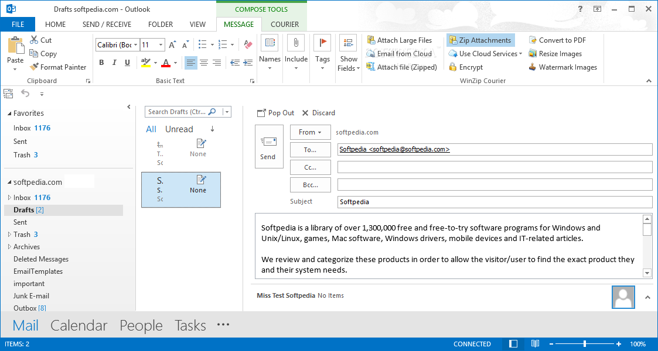Open the From account dropdown
Image resolution: width=658 pixels, height=351 pixels.
point(310,132)
